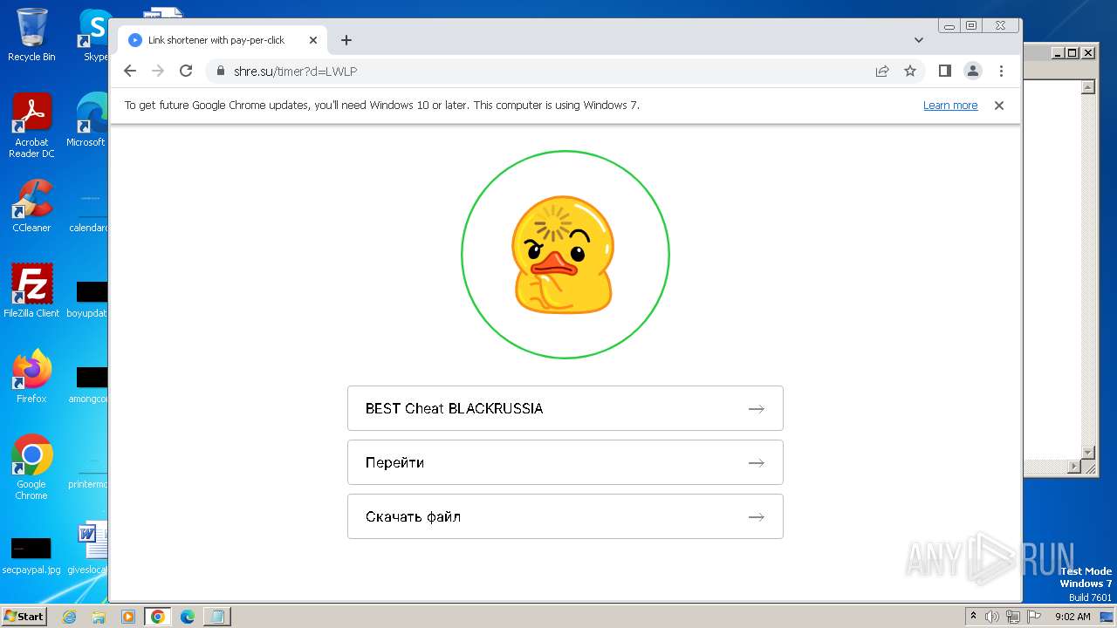Expand the tab search dropdown
1117x628 pixels.
click(x=918, y=40)
